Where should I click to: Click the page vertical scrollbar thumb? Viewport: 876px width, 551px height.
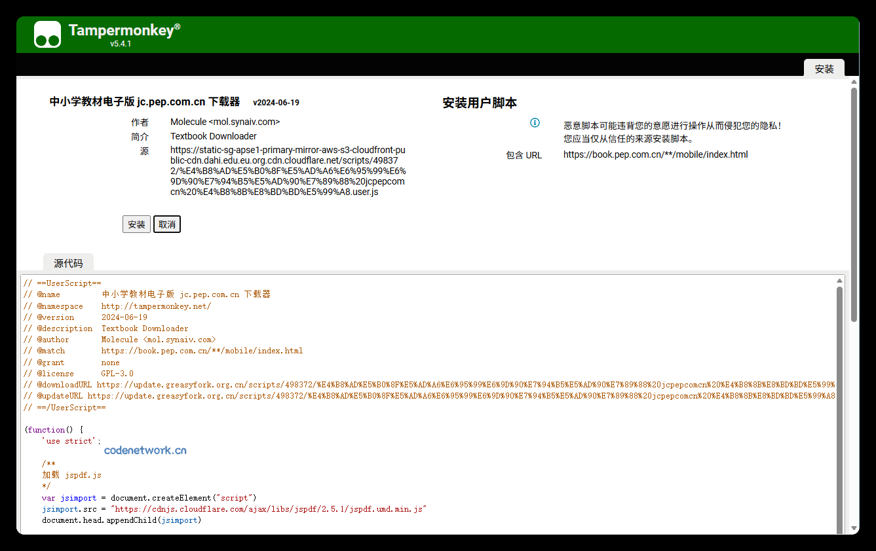coord(854,203)
